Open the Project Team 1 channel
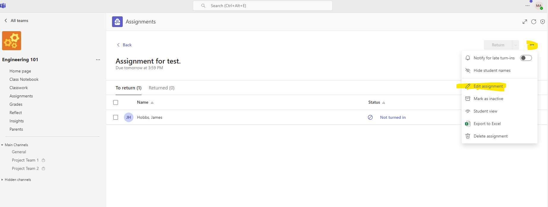 click(x=25, y=160)
